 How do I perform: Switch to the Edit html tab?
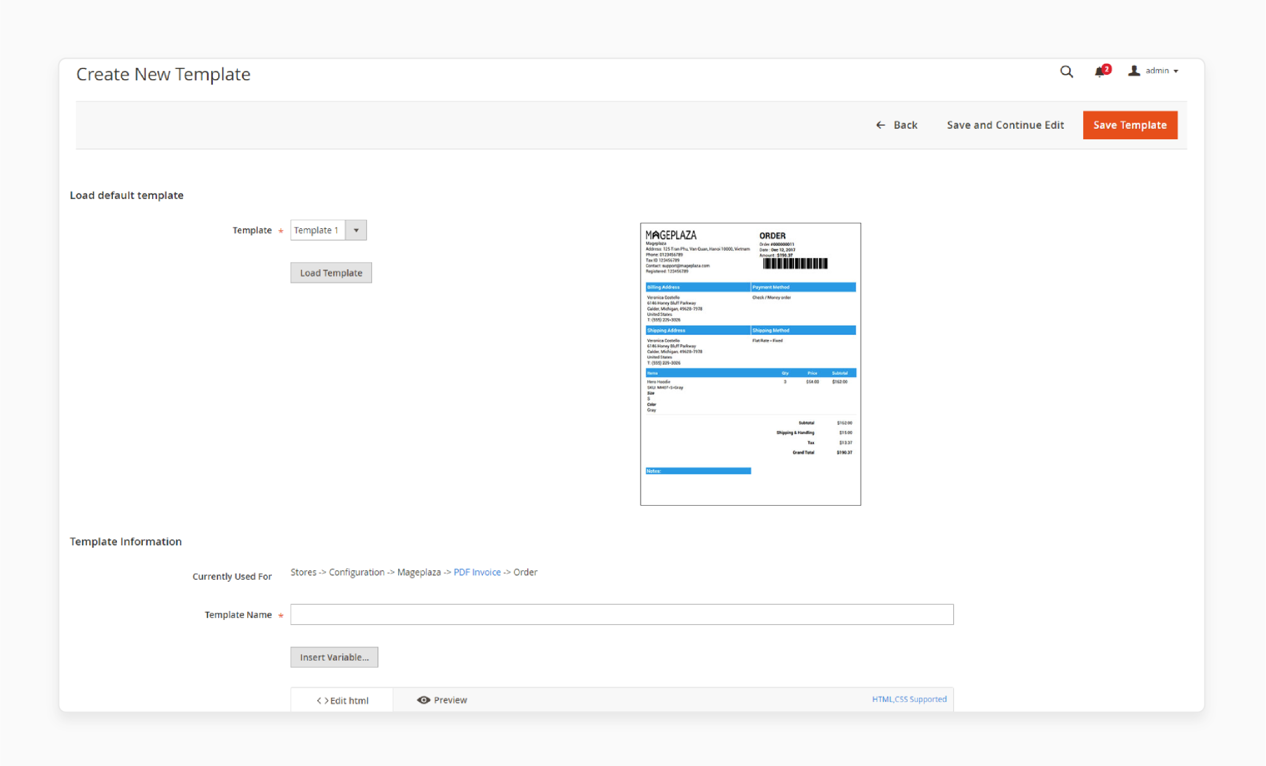click(x=342, y=700)
